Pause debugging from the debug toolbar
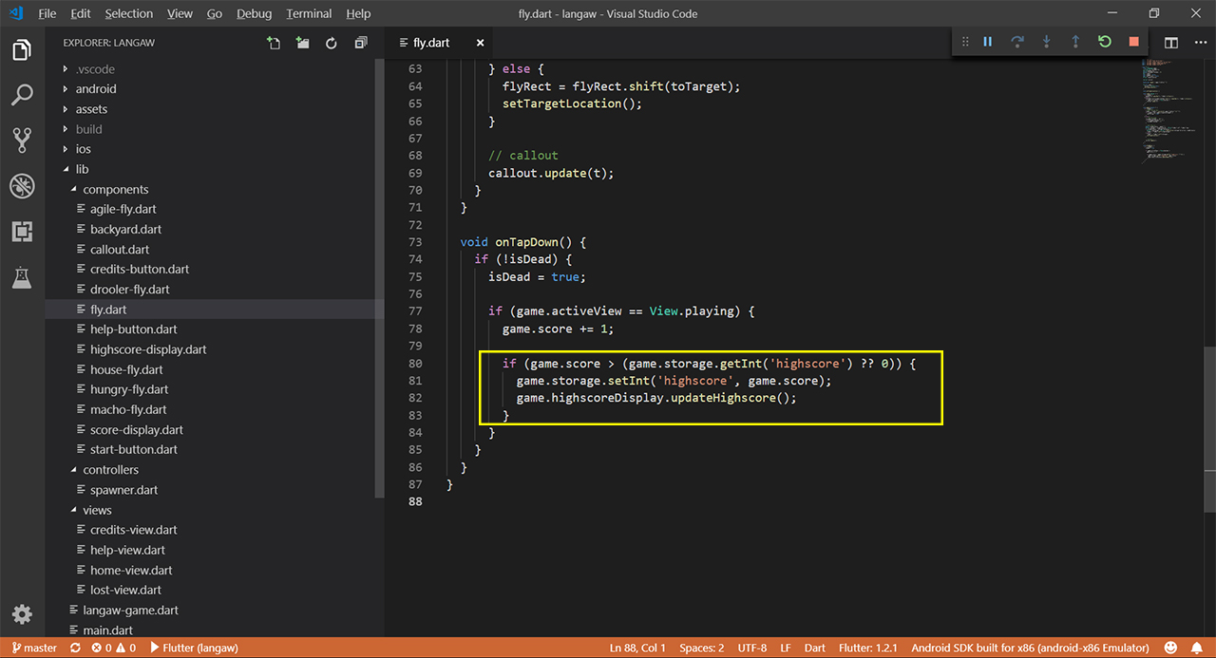Screen dimensions: 1216x658 988,42
